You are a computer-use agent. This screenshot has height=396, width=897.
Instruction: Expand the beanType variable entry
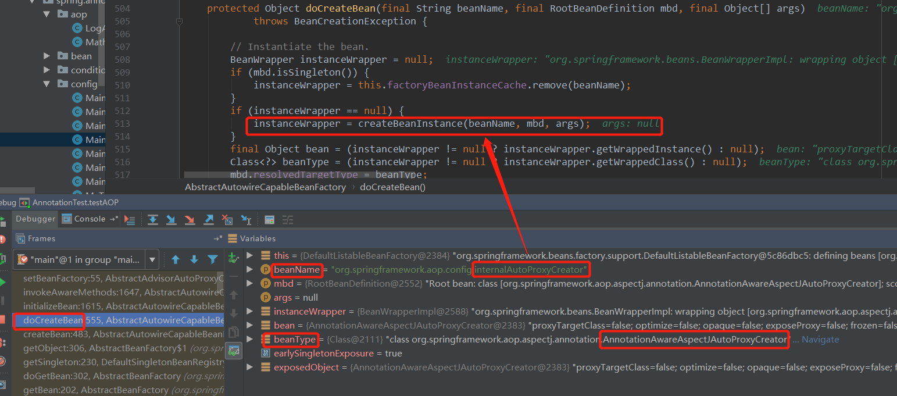coord(249,339)
